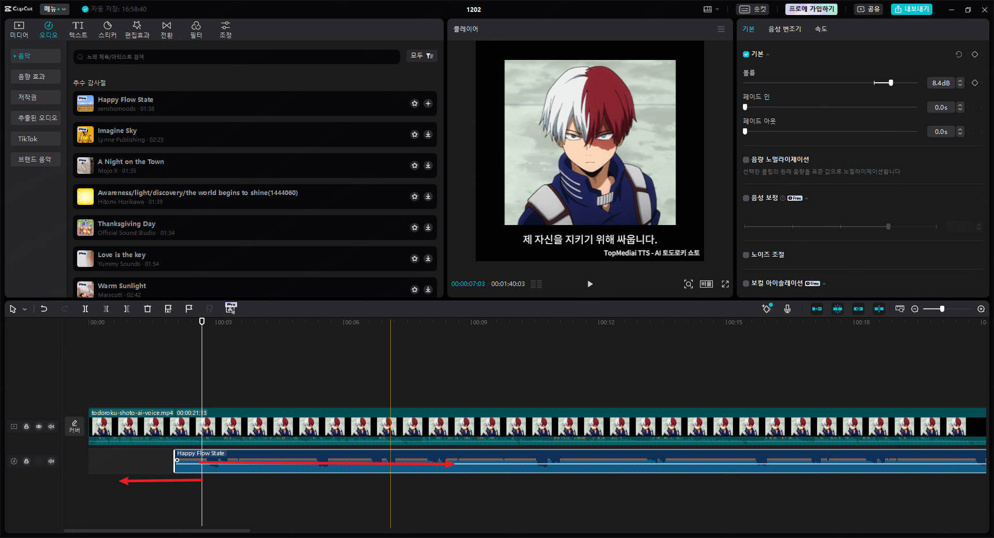Image resolution: width=994 pixels, height=538 pixels.
Task: Click the Pro auto-cut scissors icon
Action: coord(231,308)
